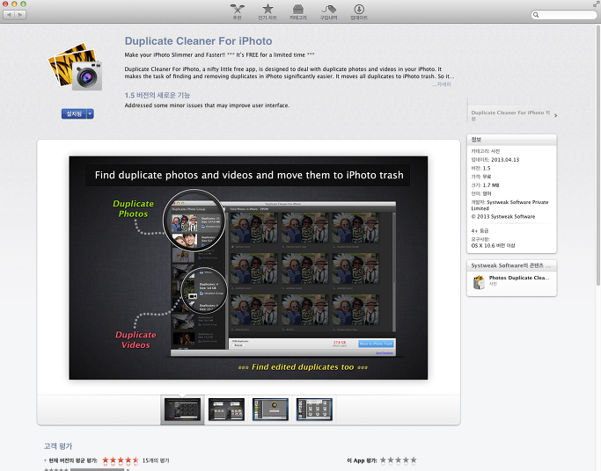Click the size 1.7 MB info text
Screen dimensions: 601x471
tap(491, 185)
